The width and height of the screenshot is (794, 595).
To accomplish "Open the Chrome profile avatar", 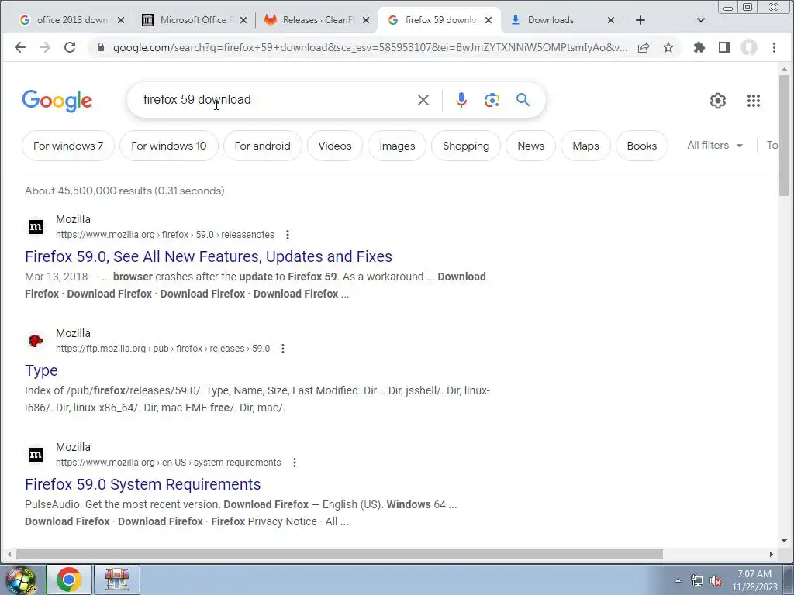I will [x=749, y=47].
